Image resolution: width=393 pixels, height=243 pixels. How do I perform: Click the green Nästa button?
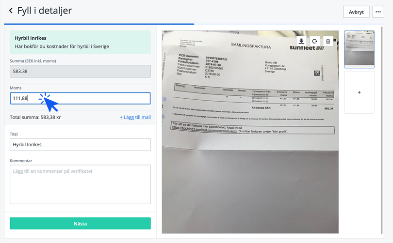click(x=80, y=223)
